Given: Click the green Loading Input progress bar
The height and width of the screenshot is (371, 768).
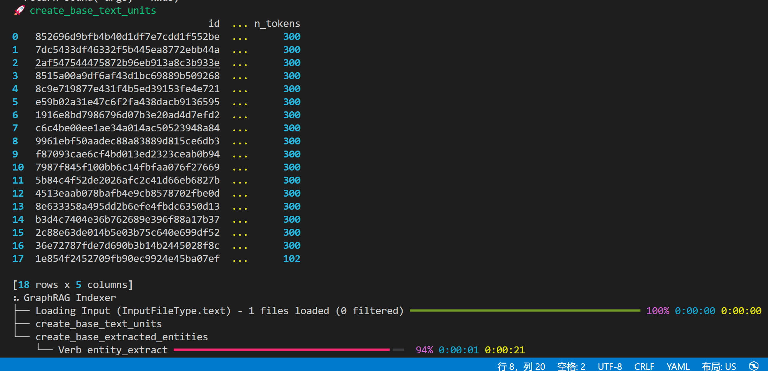Looking at the screenshot, I should [x=524, y=310].
